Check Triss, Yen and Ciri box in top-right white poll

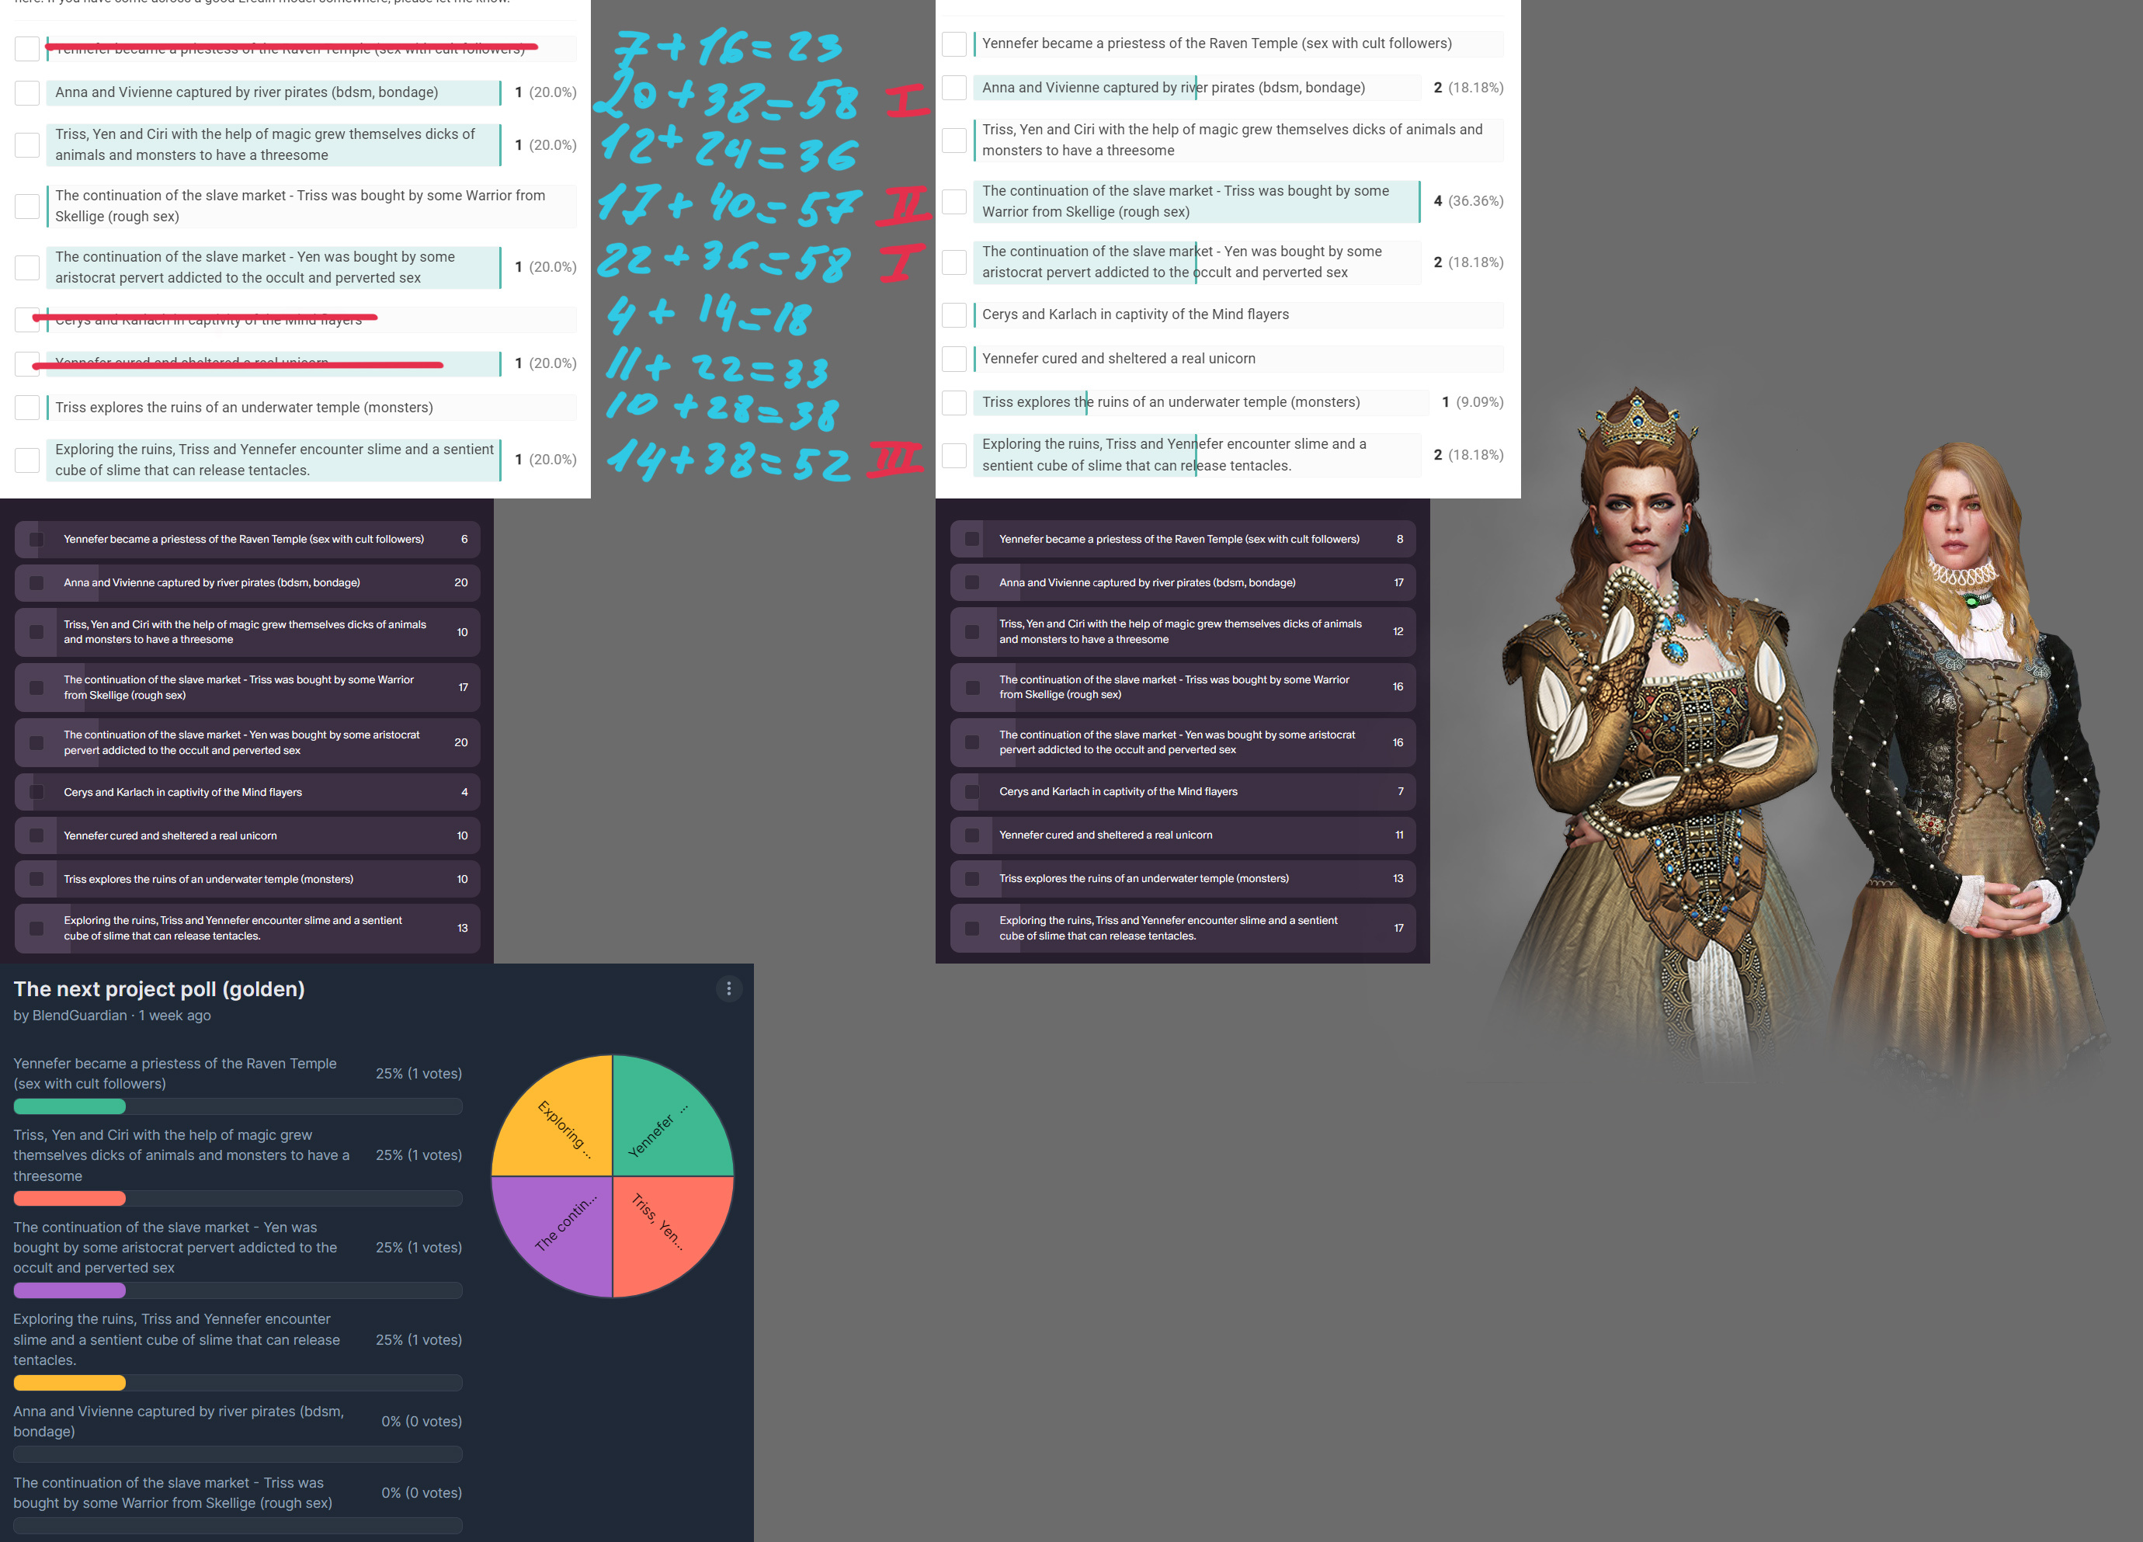tap(954, 140)
